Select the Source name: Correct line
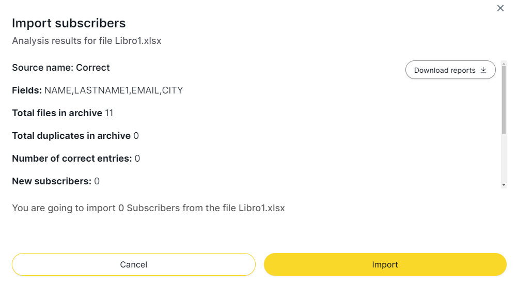This screenshot has width=517, height=284. (x=61, y=68)
